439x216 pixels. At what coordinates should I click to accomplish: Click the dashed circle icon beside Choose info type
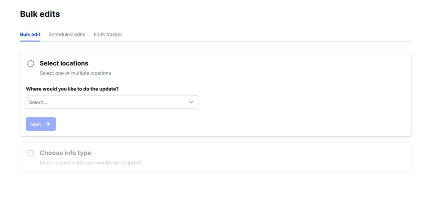(x=31, y=153)
